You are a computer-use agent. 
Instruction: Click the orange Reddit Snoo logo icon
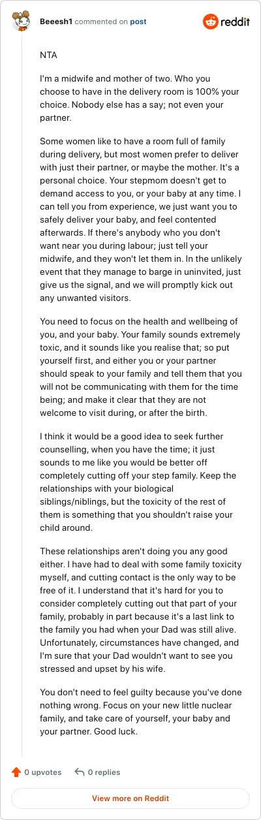pyautogui.click(x=211, y=22)
